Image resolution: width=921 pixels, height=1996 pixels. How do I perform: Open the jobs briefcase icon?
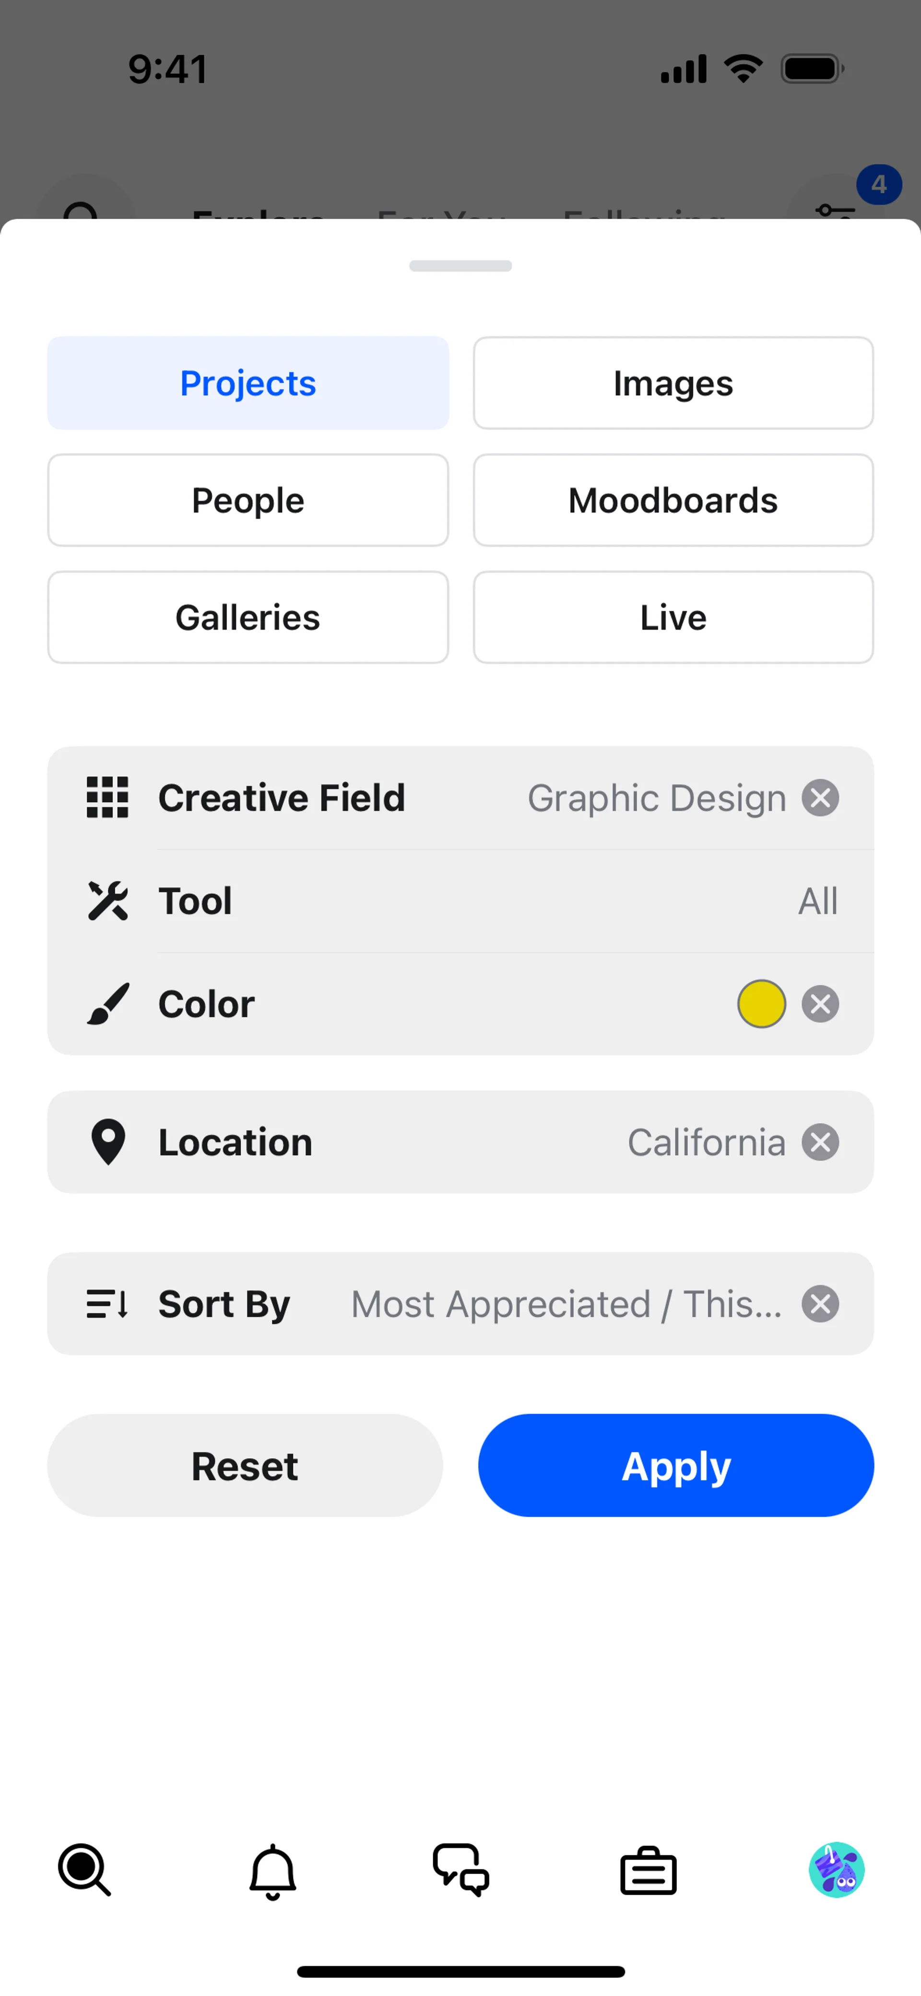(x=648, y=1871)
